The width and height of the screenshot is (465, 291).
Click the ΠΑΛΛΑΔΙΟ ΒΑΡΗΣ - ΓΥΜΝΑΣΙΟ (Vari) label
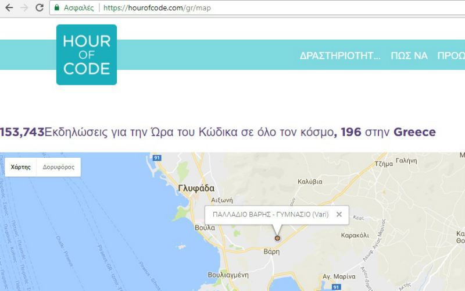point(271,214)
